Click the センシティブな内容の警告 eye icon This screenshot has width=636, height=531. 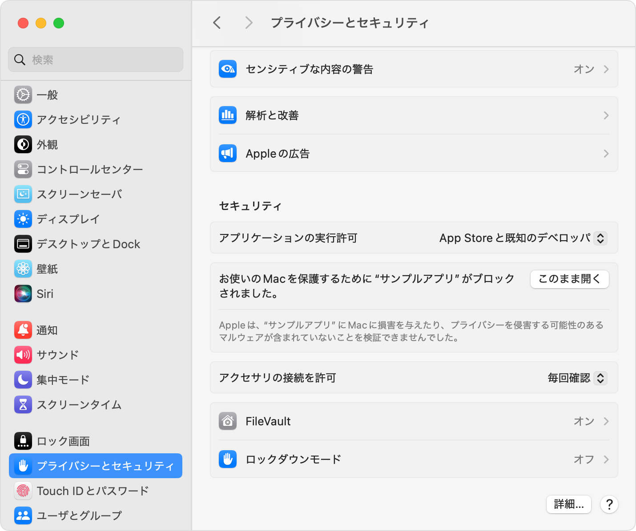pyautogui.click(x=228, y=69)
